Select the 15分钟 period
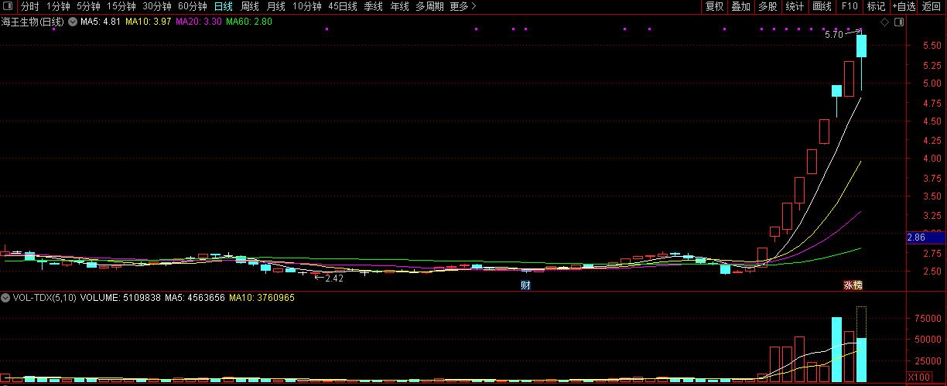This screenshot has width=947, height=386. click(121, 6)
